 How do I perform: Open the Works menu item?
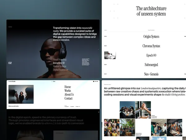click(x=68, y=91)
